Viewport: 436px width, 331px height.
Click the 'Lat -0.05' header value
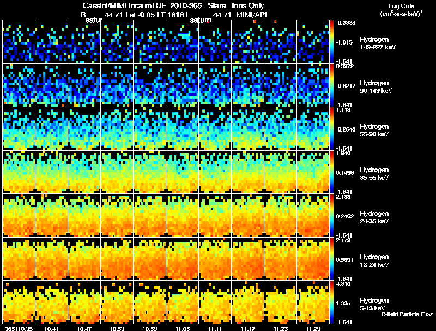point(140,15)
